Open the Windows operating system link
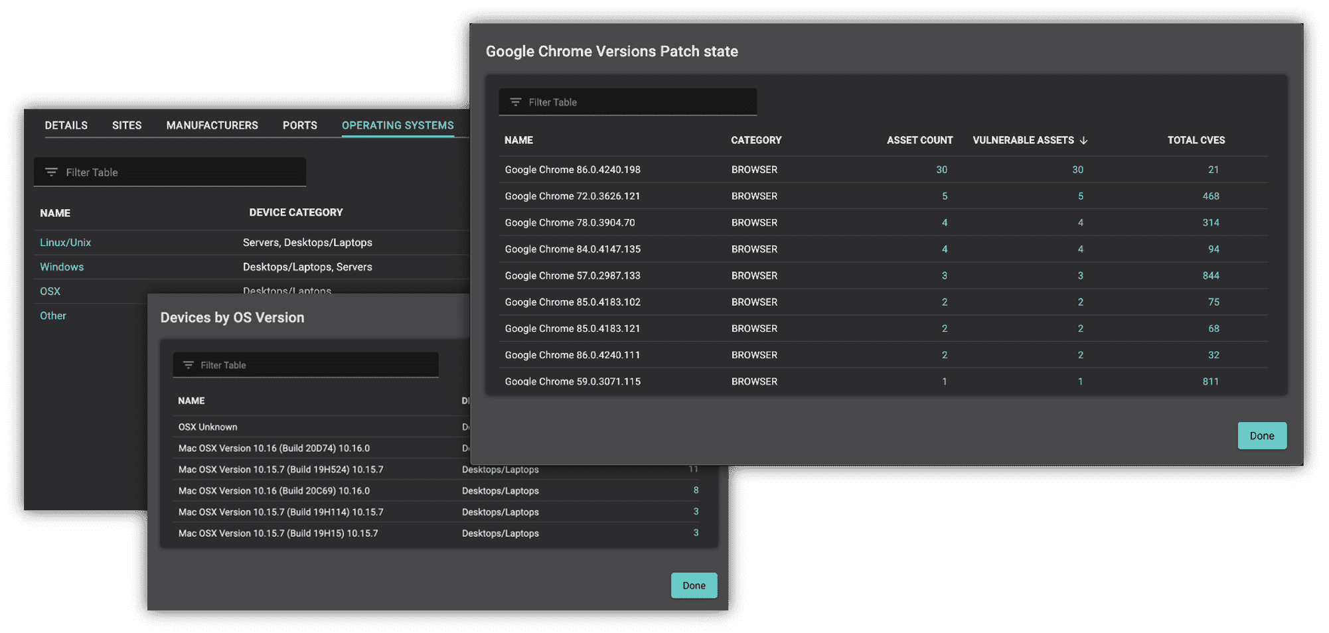 (x=62, y=267)
